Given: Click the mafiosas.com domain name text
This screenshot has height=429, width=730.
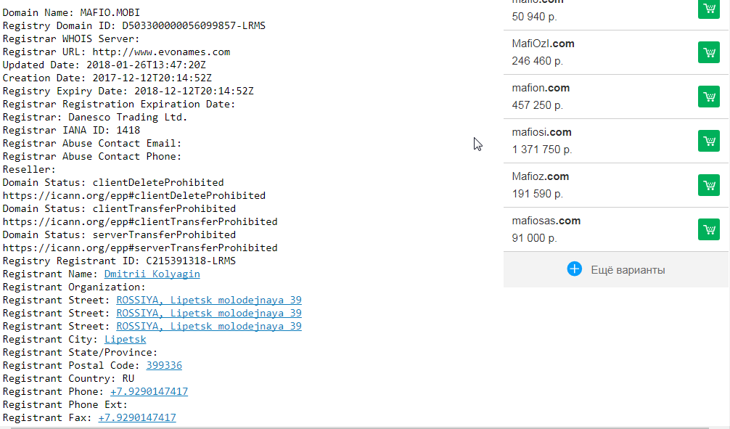Looking at the screenshot, I should [546, 221].
